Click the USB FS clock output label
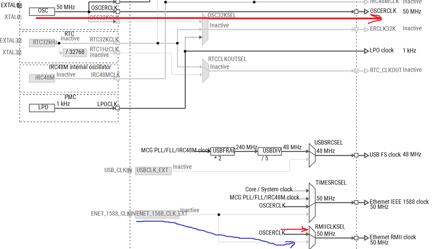The height and width of the screenshot is (249, 440). [385, 154]
